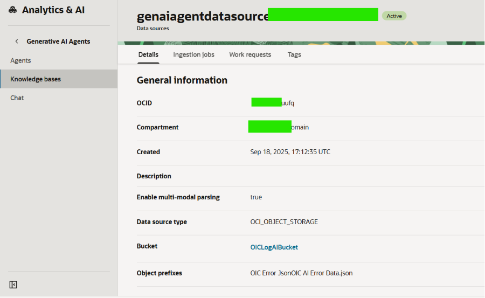Click the Description label

(x=154, y=176)
